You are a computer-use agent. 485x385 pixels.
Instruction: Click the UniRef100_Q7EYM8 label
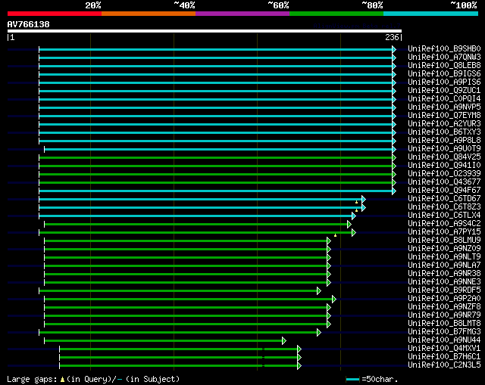pos(444,116)
